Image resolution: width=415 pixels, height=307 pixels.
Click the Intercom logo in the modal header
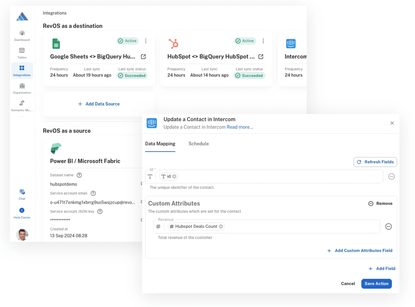pos(152,123)
